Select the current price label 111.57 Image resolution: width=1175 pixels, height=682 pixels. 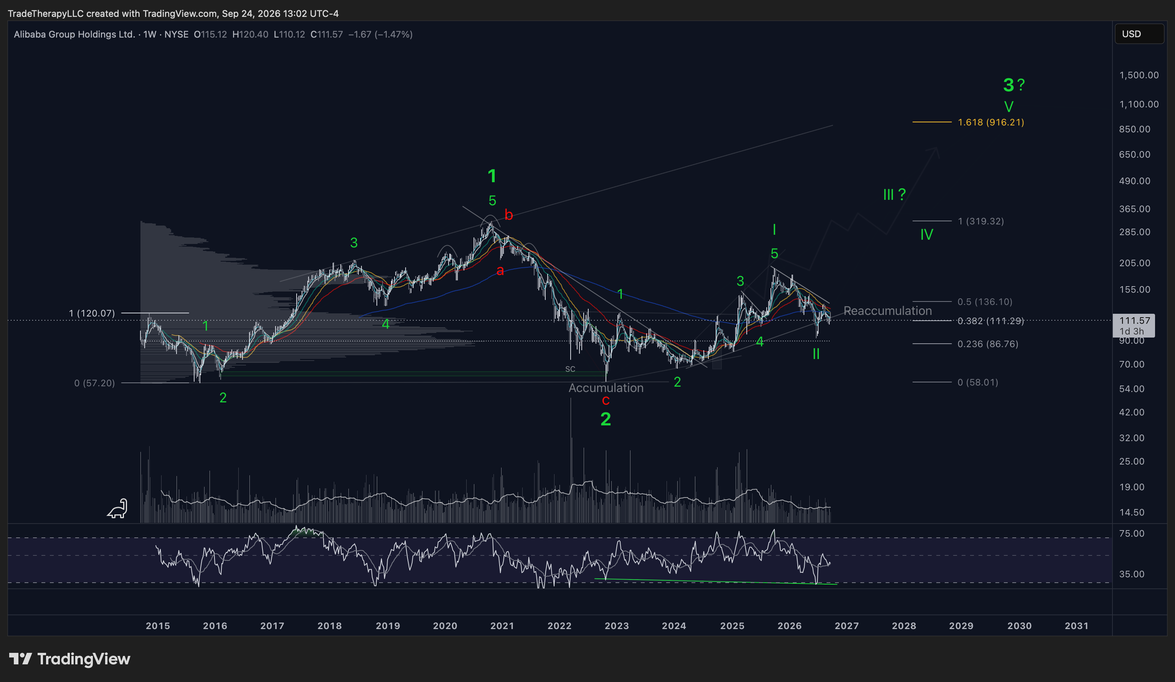coord(1134,320)
